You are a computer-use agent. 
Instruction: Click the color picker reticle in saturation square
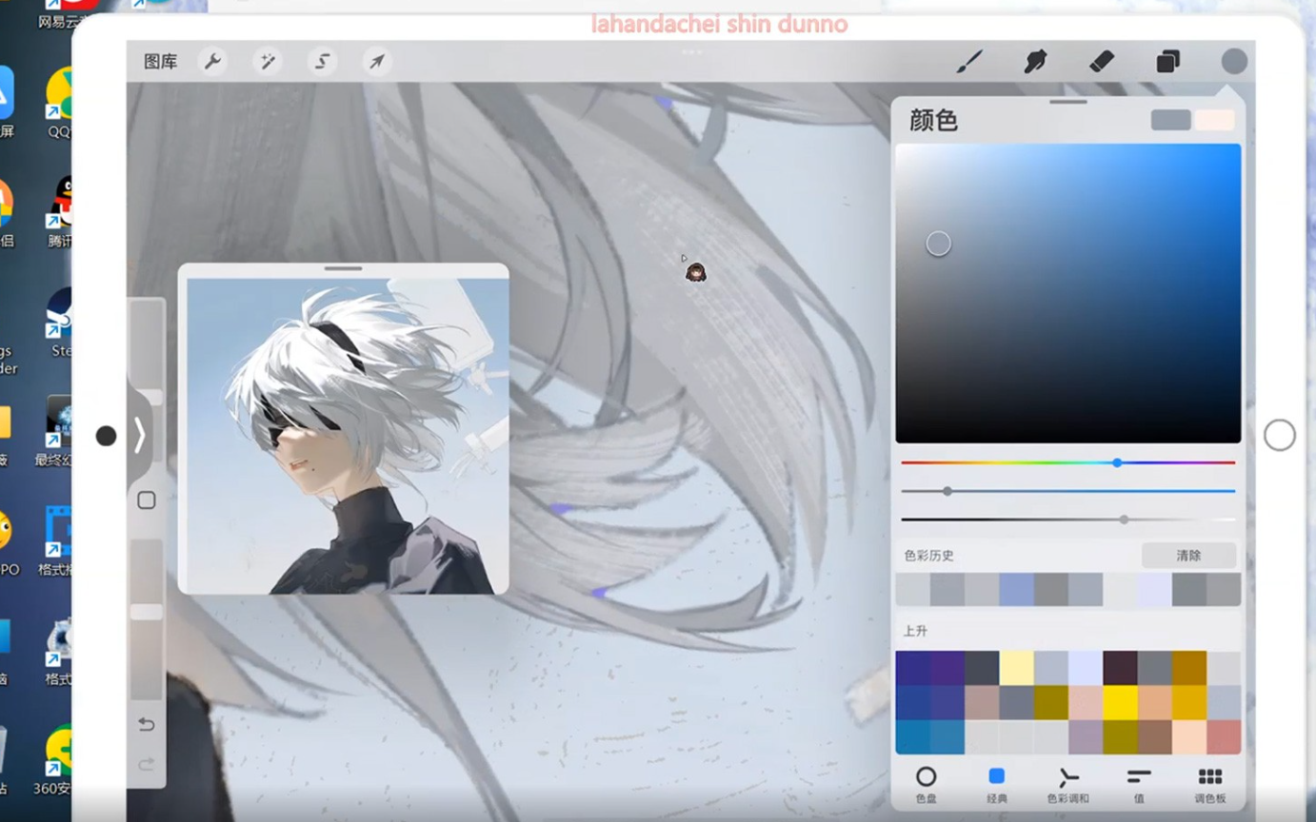(x=939, y=244)
